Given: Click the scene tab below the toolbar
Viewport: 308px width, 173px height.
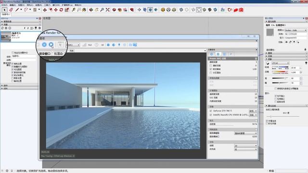Looking at the screenshot, I should coord(6,14).
